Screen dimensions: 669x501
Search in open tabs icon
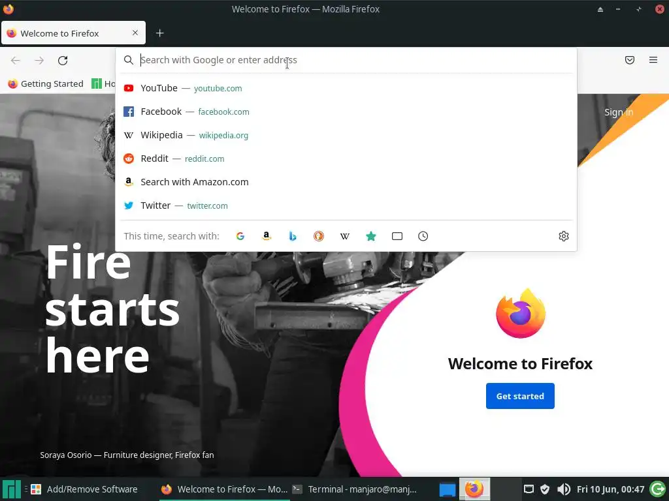click(397, 236)
